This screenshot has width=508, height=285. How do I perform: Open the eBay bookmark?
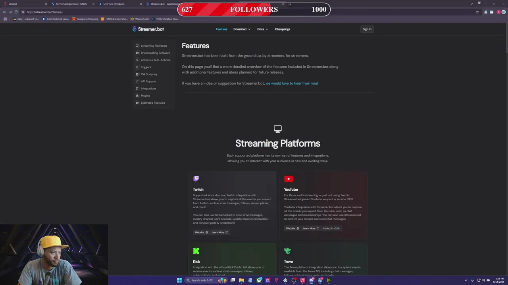point(26,19)
